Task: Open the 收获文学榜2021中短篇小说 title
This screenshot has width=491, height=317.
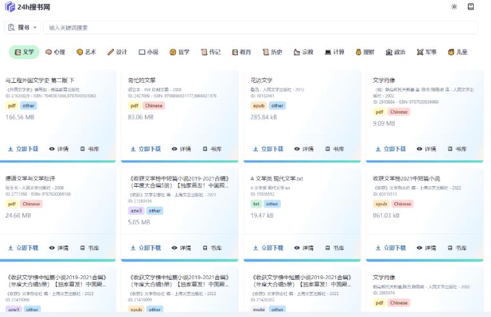Action: (406, 178)
